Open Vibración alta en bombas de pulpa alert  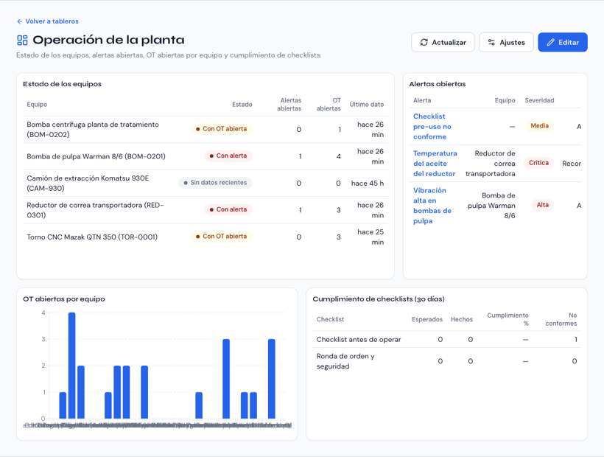[432, 206]
